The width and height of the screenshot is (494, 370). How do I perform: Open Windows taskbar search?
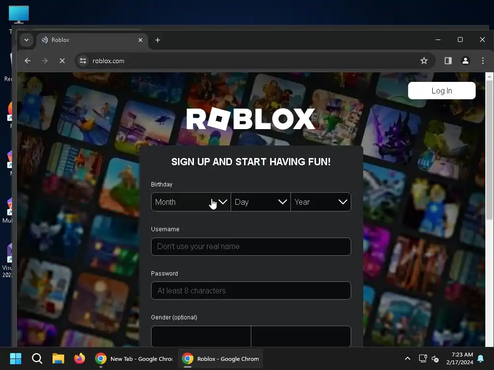37,358
